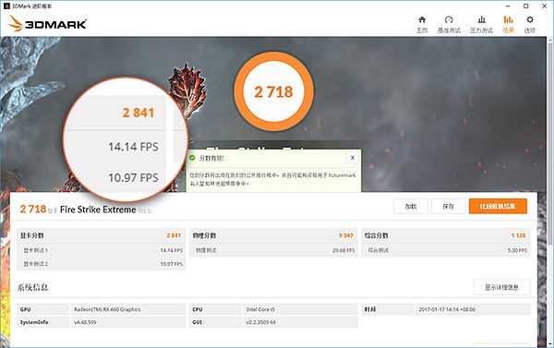Click the Fire Strike Extreme result title
Image resolution: width=554 pixels, height=348 pixels.
point(98,210)
